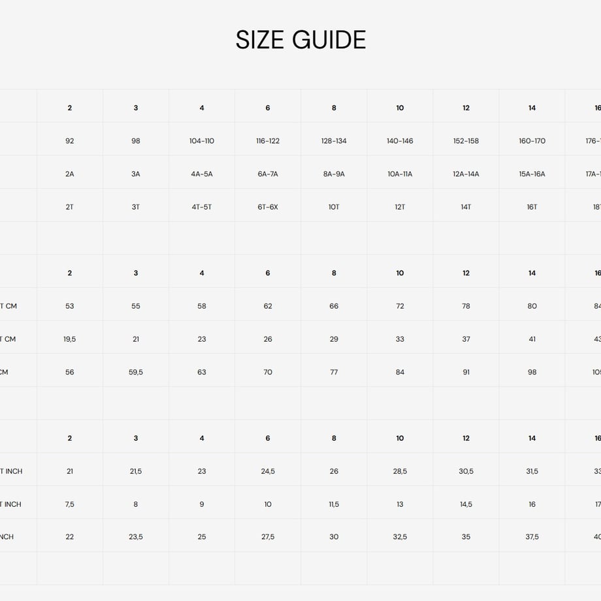Select the 12A-14A age cell
The width and height of the screenshot is (601, 601).
[x=466, y=174]
